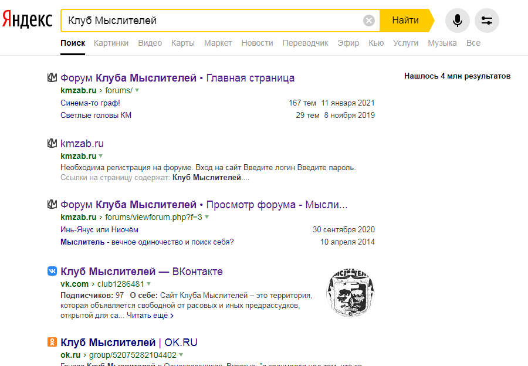Open 'Просмотр форума - Мысли...' result title
Image resolution: width=528 pixels, height=366 pixels.
[204, 204]
